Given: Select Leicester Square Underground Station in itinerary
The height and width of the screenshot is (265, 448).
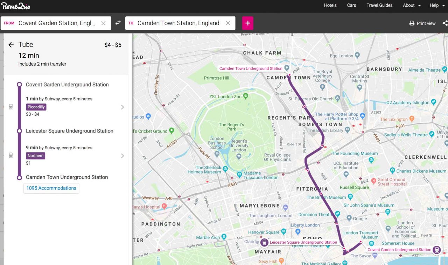Looking at the screenshot, I should tap(70, 131).
